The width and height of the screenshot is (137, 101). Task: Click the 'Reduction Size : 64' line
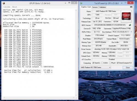click(x=19, y=26)
